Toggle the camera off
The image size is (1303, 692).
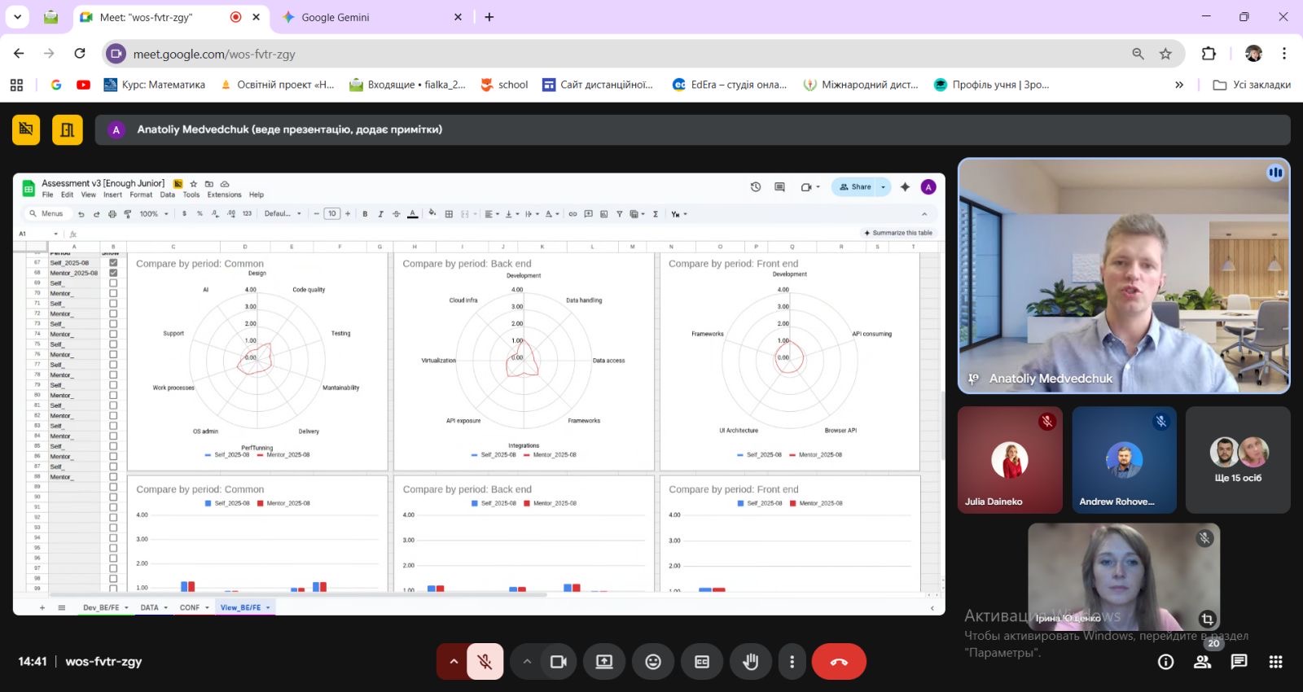coord(558,662)
